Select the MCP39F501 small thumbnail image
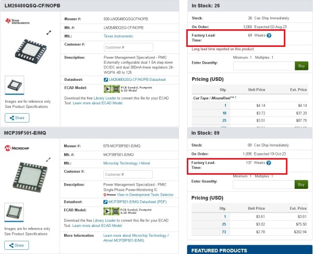 click(14, 212)
